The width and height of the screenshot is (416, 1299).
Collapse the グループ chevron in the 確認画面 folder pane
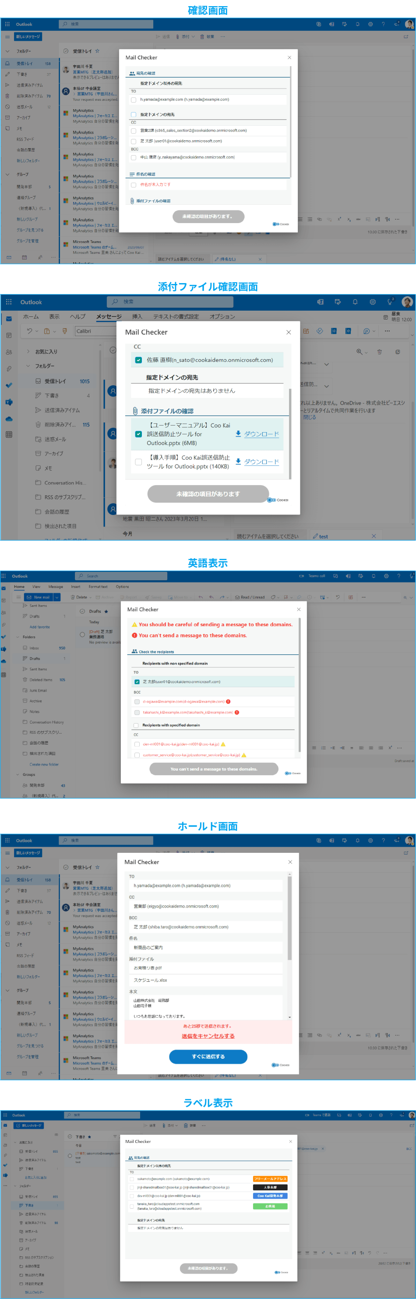7,174
